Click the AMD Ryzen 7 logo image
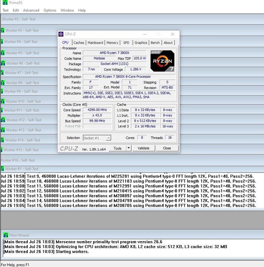Image resolution: width=264 pixels, height=267 pixels. [162, 61]
